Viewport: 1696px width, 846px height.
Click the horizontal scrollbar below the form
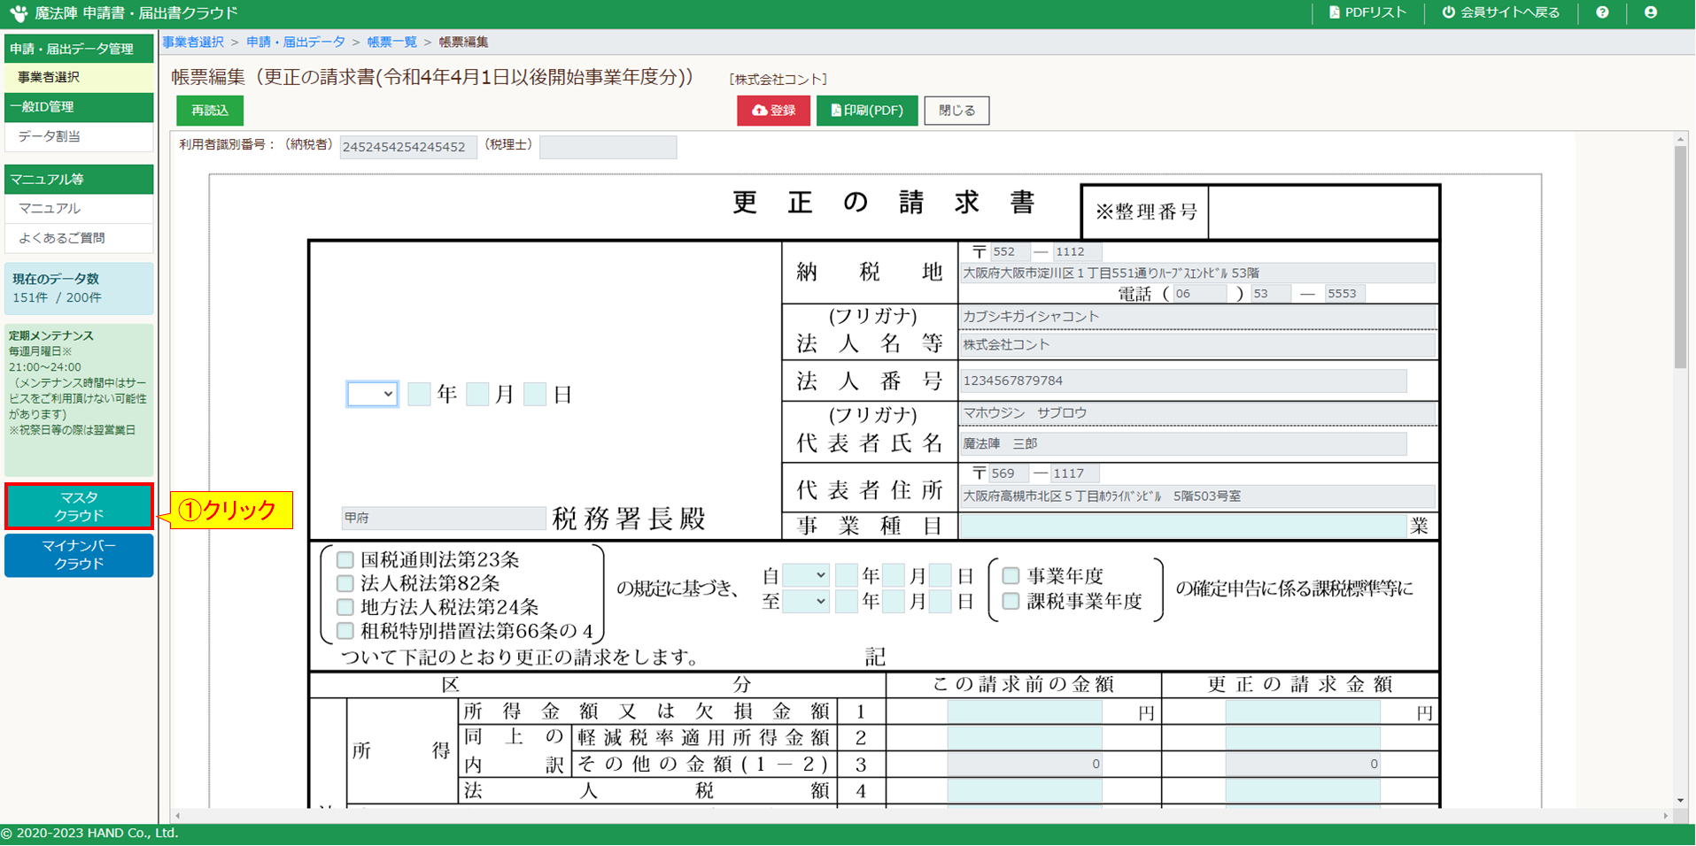pos(921,816)
